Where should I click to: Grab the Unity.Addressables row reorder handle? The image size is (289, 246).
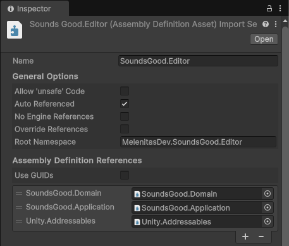pyautogui.click(x=19, y=221)
